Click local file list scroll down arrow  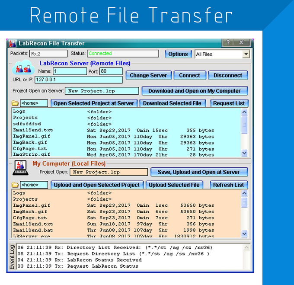244,234
